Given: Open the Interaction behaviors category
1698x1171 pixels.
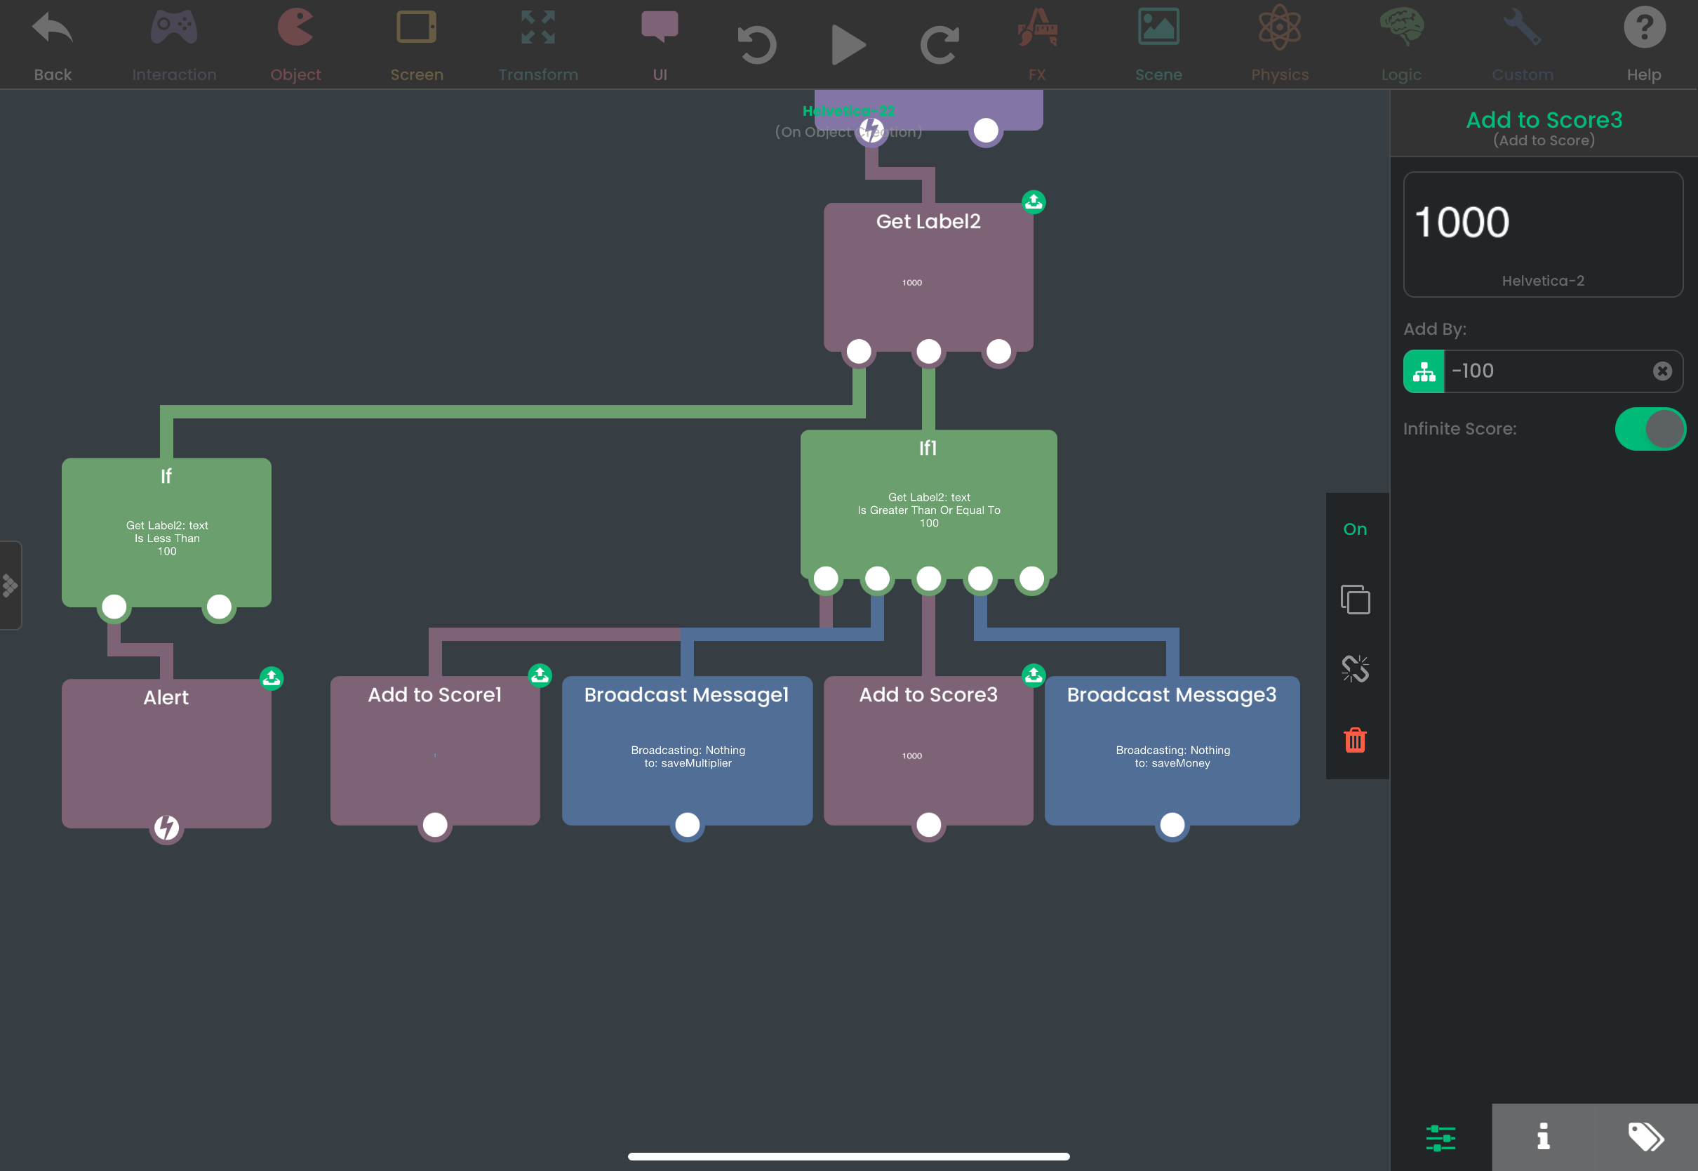Looking at the screenshot, I should 174,44.
